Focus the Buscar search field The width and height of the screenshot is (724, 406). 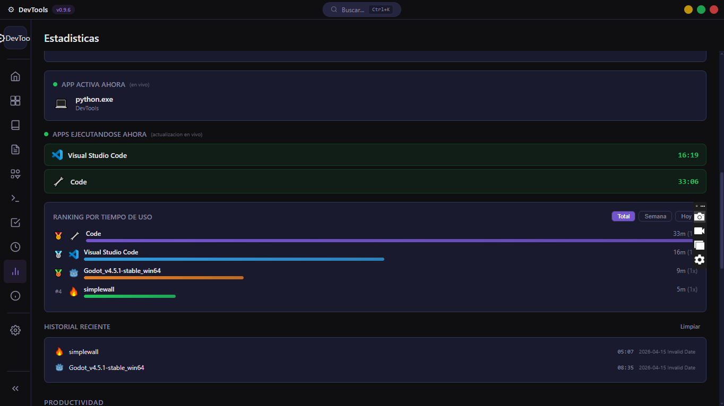click(362, 10)
